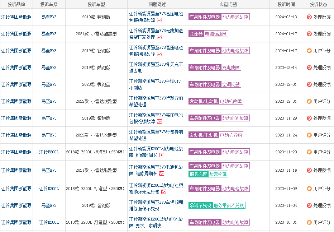334x232 pixels.
Task: Click the image icon beside 繁损坏无法行驶
Action: pos(164,192)
